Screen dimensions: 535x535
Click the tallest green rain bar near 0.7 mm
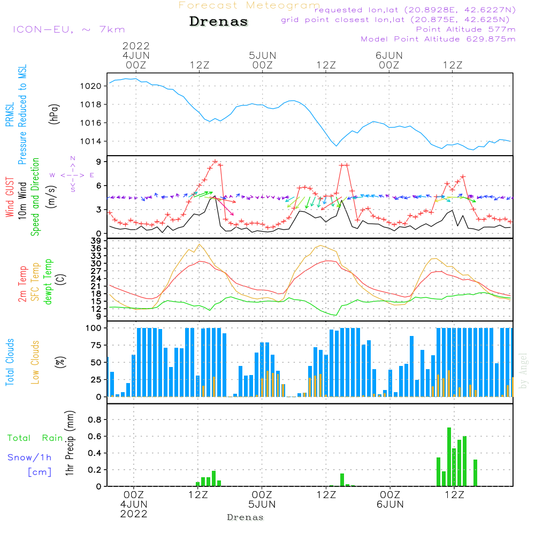449,457
